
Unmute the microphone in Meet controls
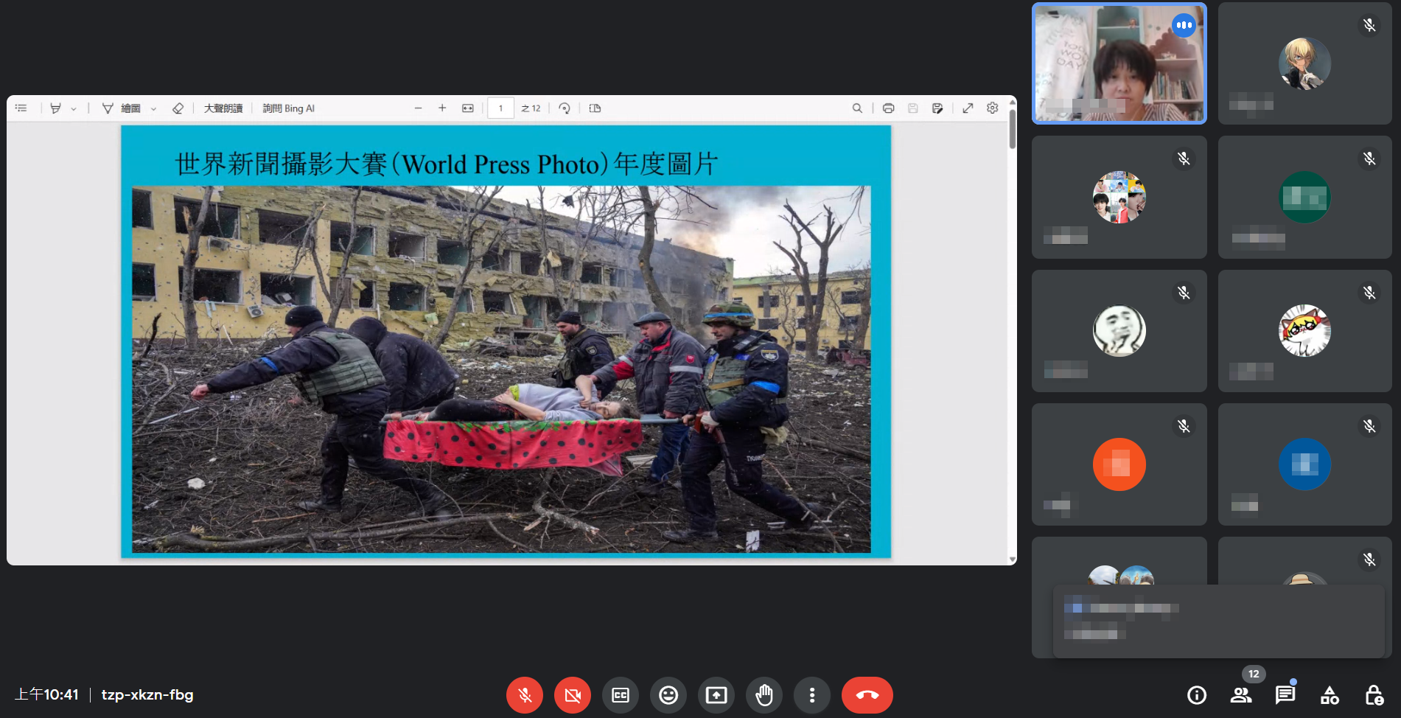click(x=525, y=695)
